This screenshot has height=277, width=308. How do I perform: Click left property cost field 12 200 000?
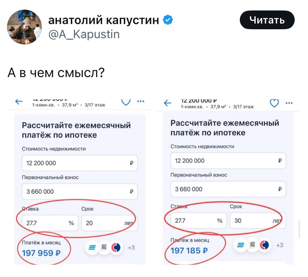coord(79,163)
